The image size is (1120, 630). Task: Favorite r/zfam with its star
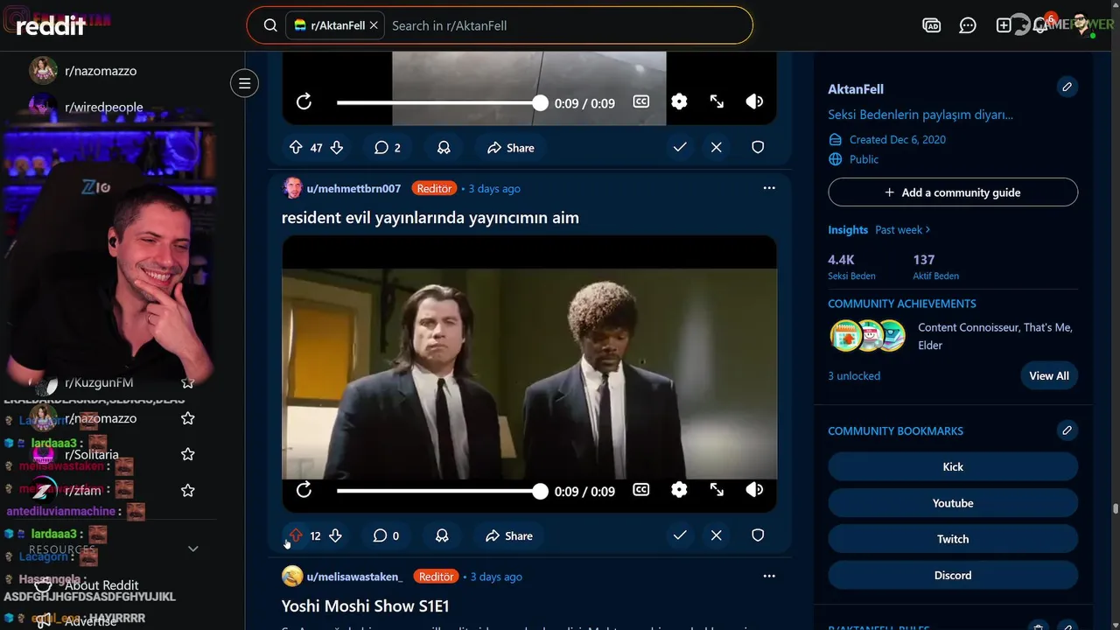pos(187,490)
